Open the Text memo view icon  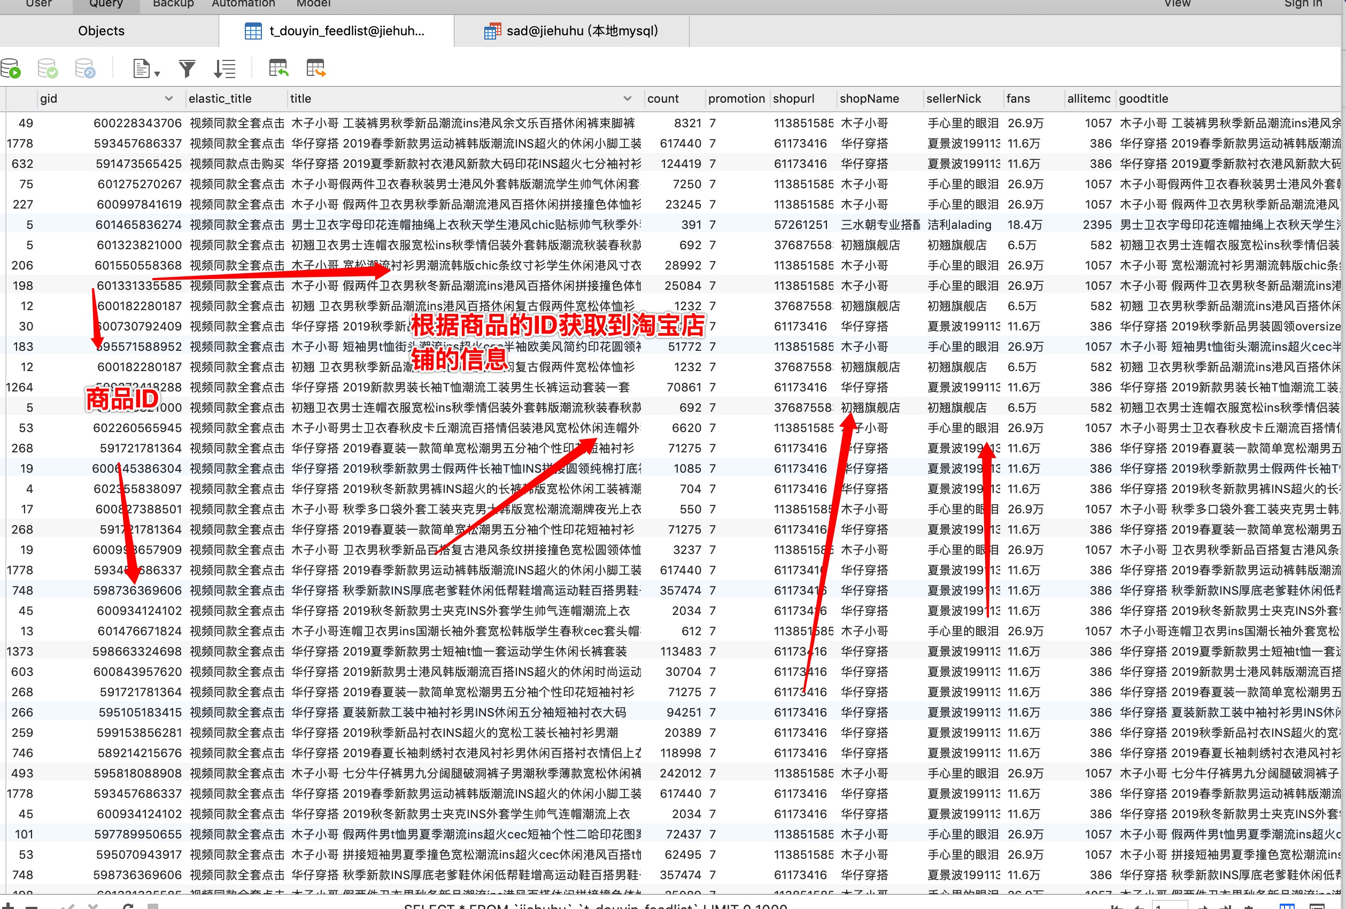click(x=141, y=68)
